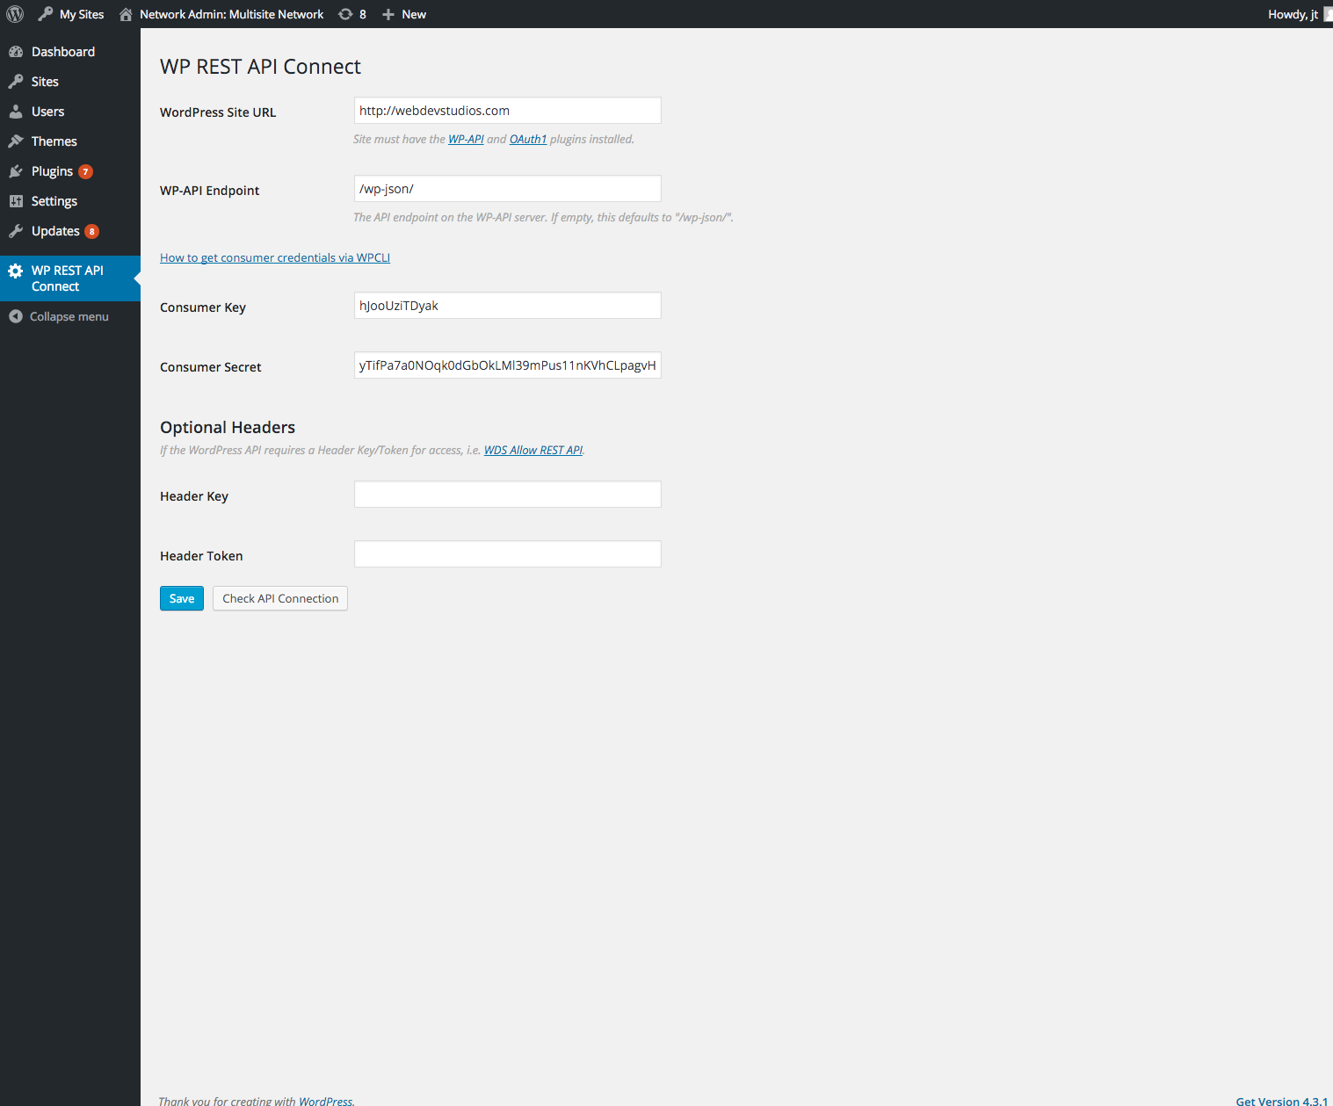The height and width of the screenshot is (1106, 1333).
Task: Click the Updates wrench icon
Action: pyautogui.click(x=16, y=231)
